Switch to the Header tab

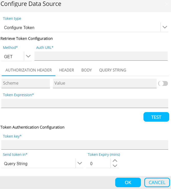coord(67,70)
